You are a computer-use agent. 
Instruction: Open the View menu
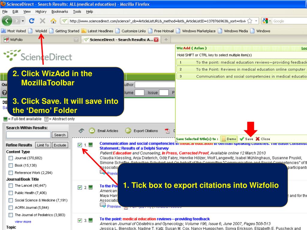27,12
